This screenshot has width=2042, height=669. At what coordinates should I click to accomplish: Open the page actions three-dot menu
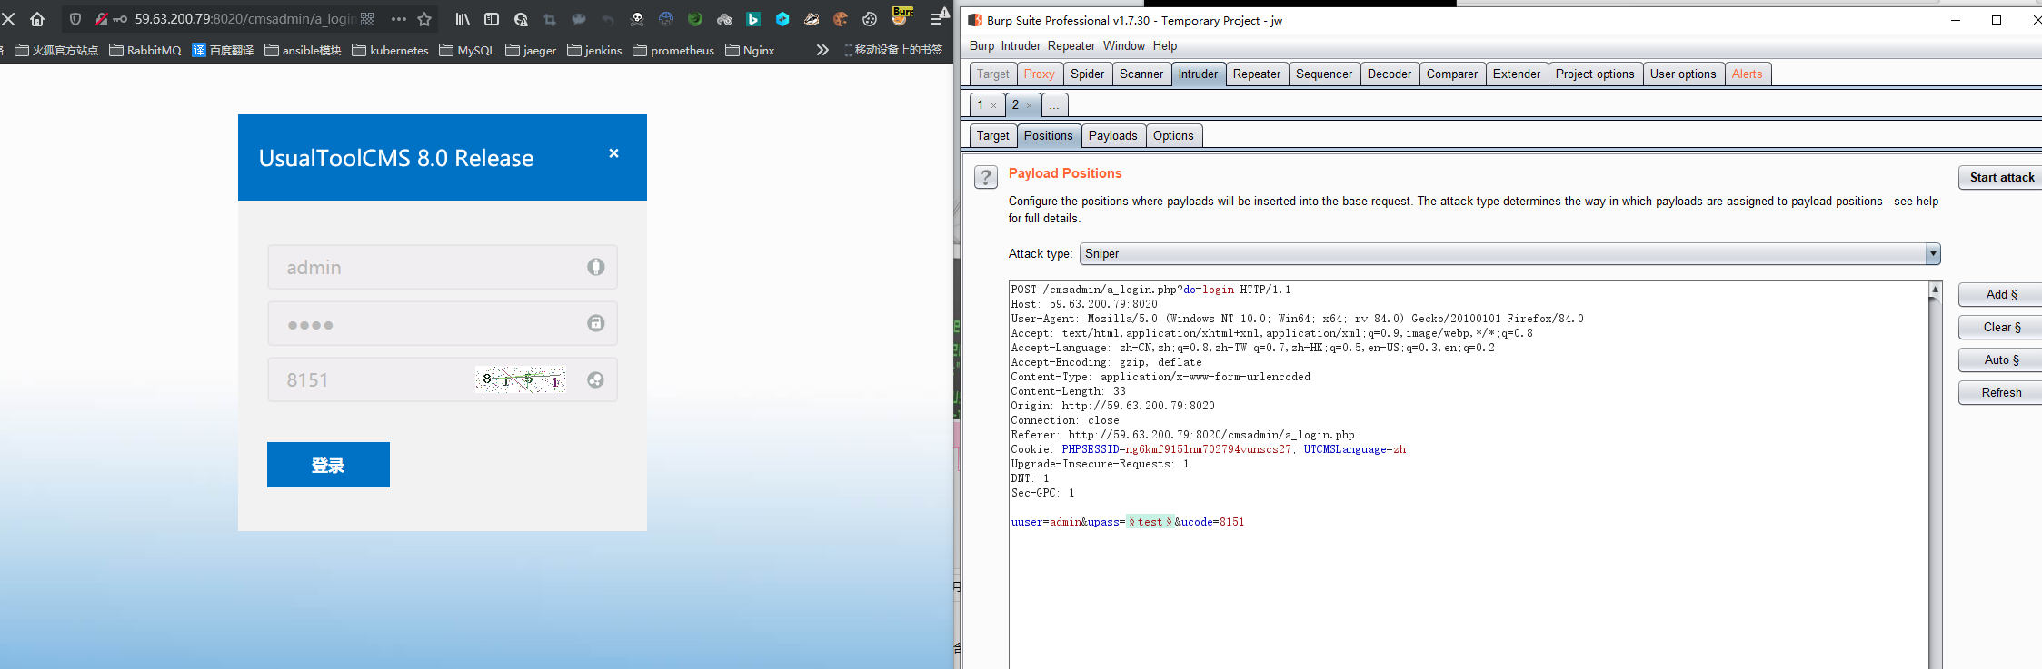(x=398, y=18)
